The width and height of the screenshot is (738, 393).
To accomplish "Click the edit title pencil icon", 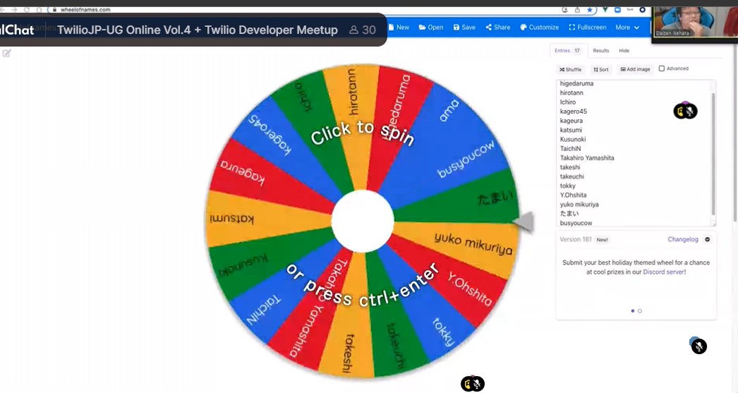I will [x=6, y=53].
